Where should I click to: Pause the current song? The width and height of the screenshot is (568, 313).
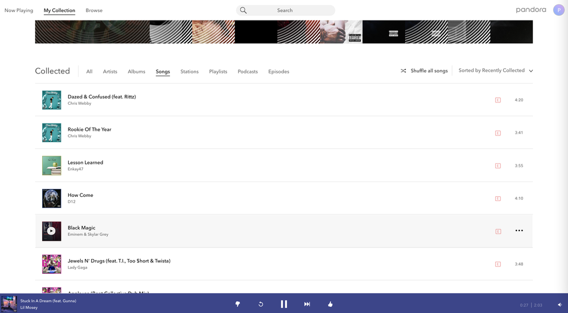point(283,304)
